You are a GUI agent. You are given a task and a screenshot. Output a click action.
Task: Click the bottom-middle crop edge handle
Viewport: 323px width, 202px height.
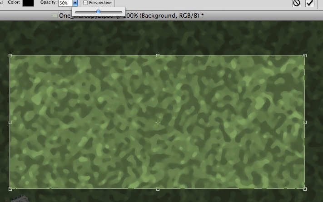[x=158, y=189]
